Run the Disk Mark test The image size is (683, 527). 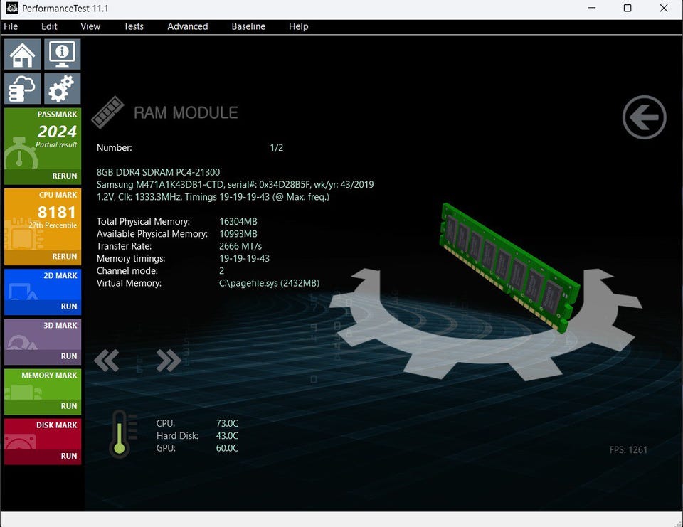[x=68, y=456]
